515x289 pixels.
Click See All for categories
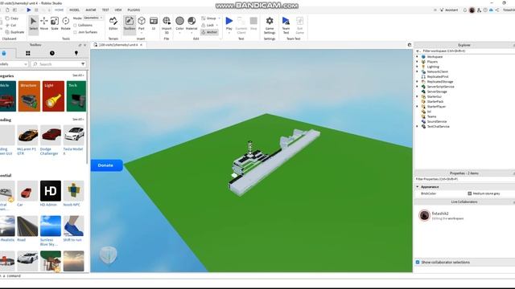click(x=78, y=75)
